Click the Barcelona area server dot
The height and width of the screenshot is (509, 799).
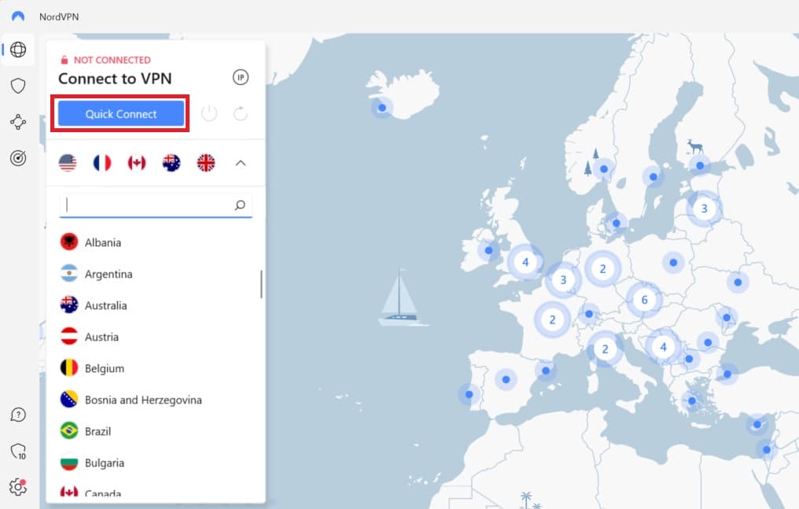(546, 371)
